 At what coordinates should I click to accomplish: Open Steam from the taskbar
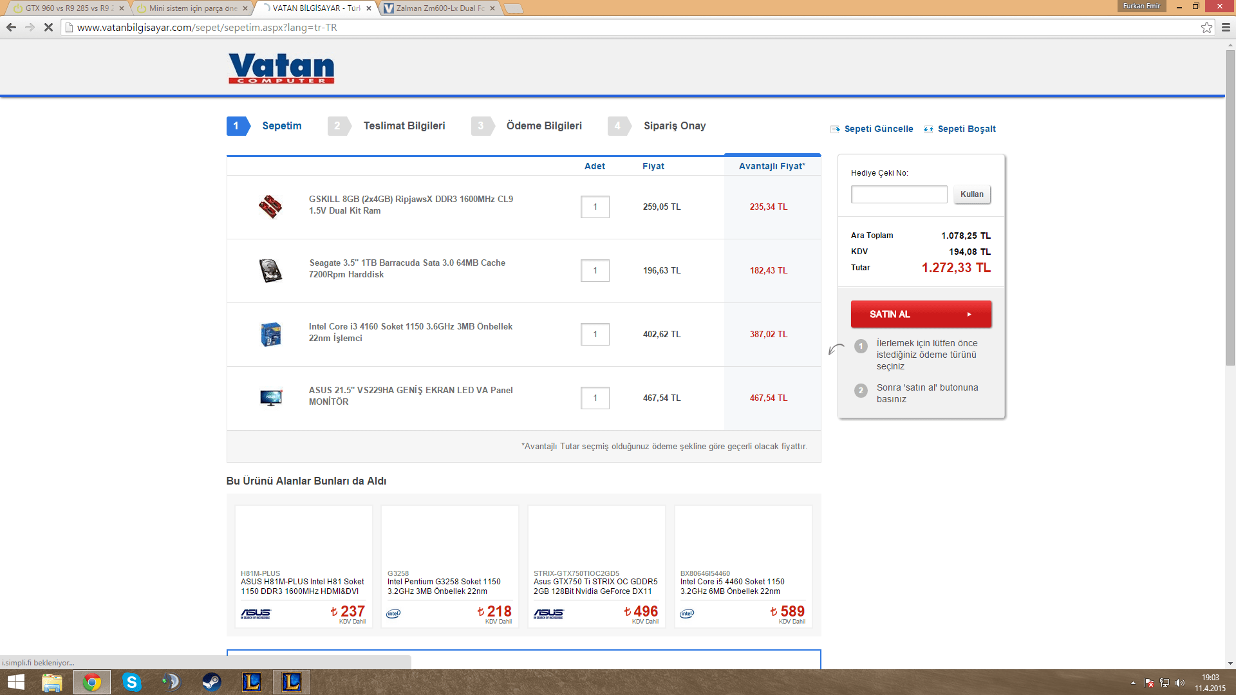pyautogui.click(x=211, y=682)
